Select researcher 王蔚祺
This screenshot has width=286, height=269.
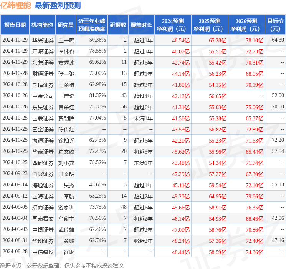(66, 85)
